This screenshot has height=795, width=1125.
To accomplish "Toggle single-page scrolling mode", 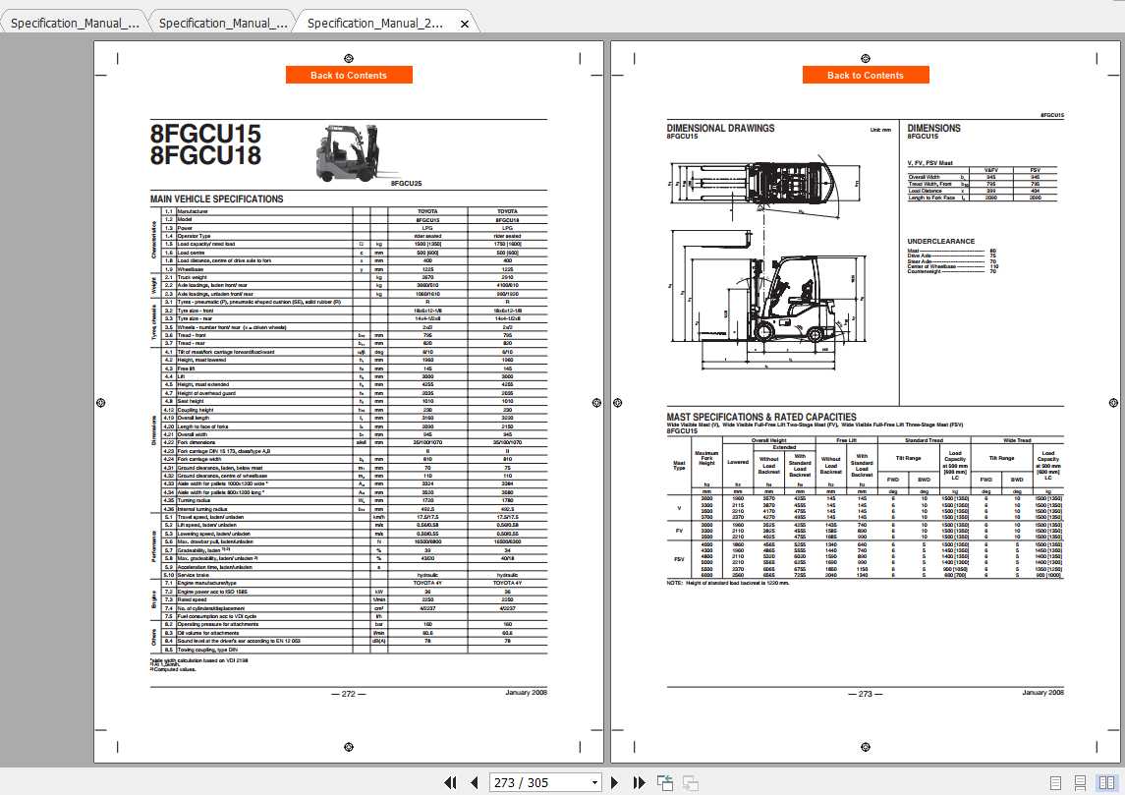I will pos(1054,782).
